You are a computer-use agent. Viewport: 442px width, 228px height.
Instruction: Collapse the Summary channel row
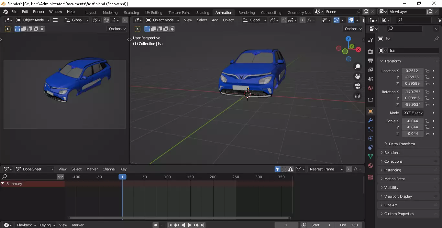click(3, 184)
